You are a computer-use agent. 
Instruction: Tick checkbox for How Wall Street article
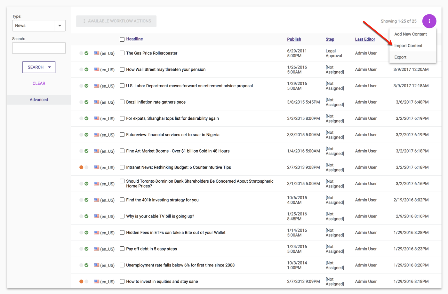[122, 69]
